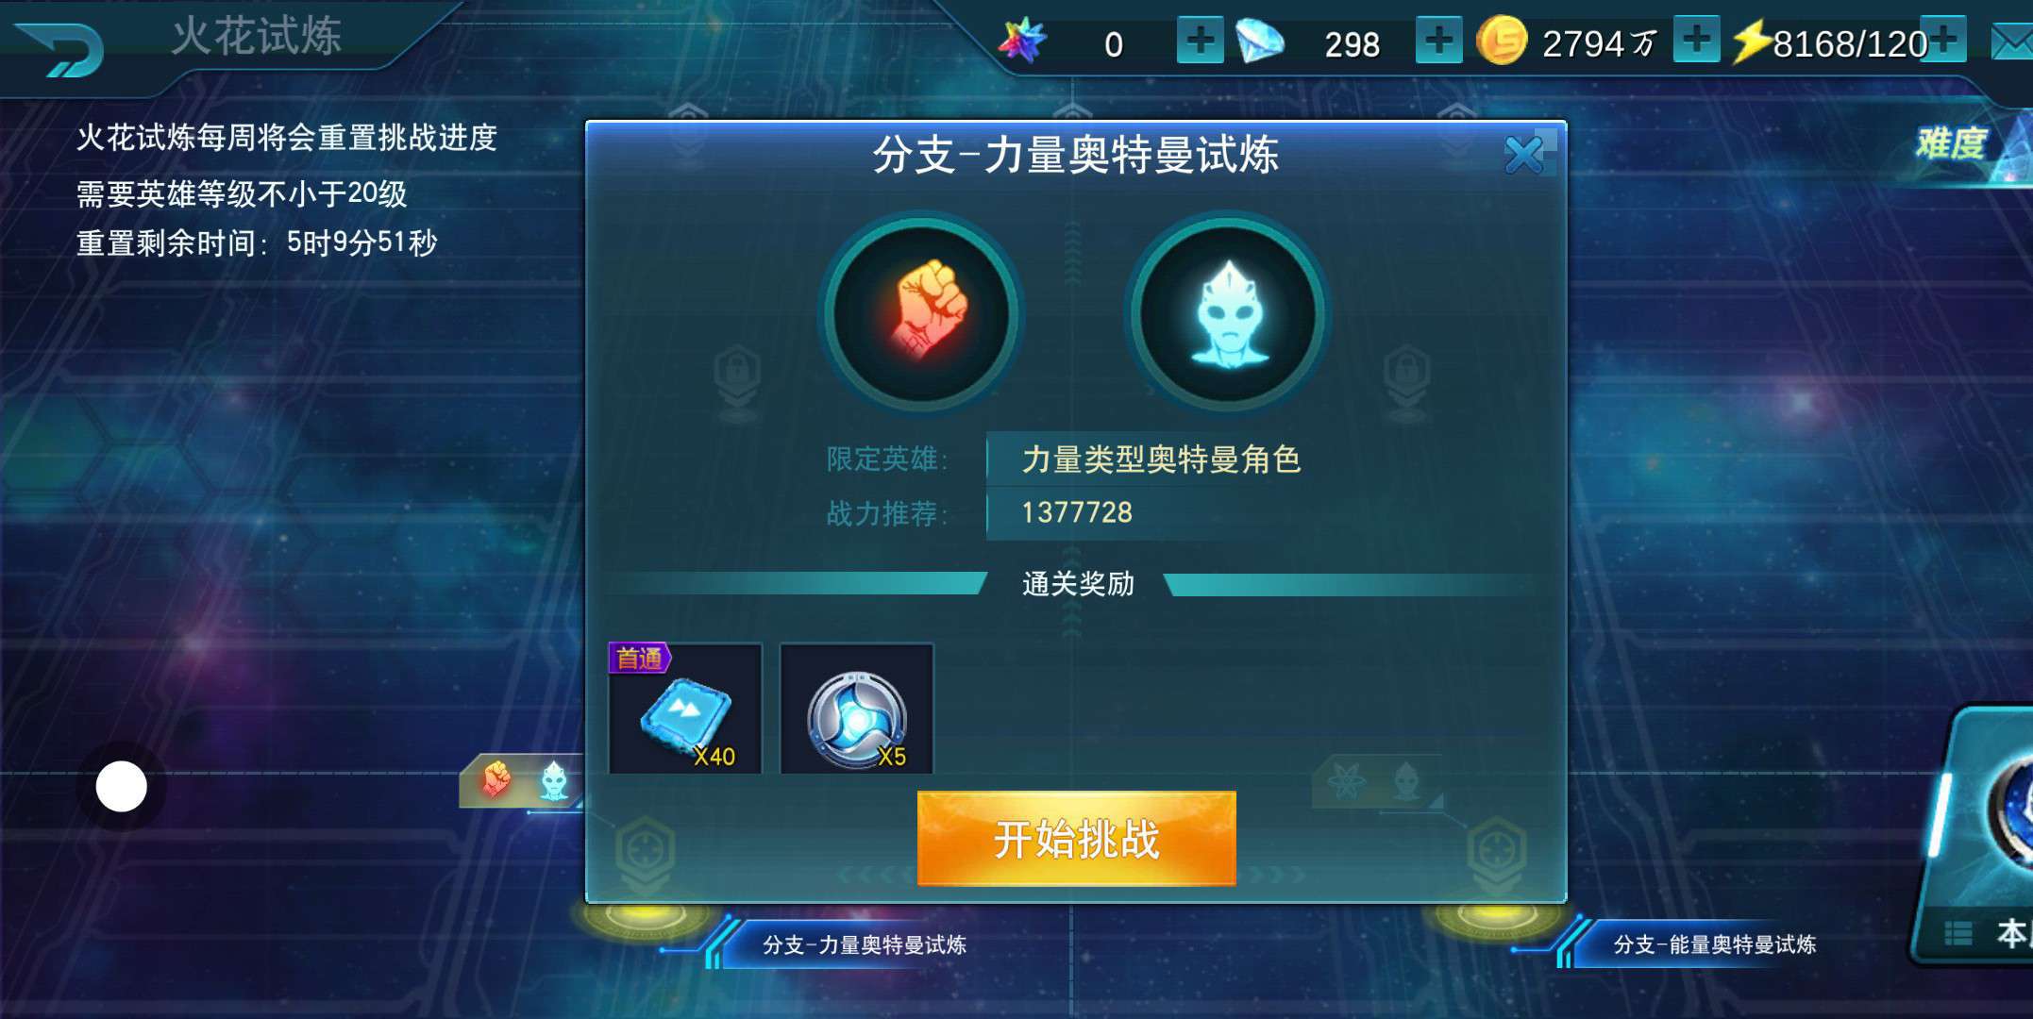Viewport: 2033px width, 1019px height.
Task: Add gold coins using the plus button
Action: coord(1696,41)
